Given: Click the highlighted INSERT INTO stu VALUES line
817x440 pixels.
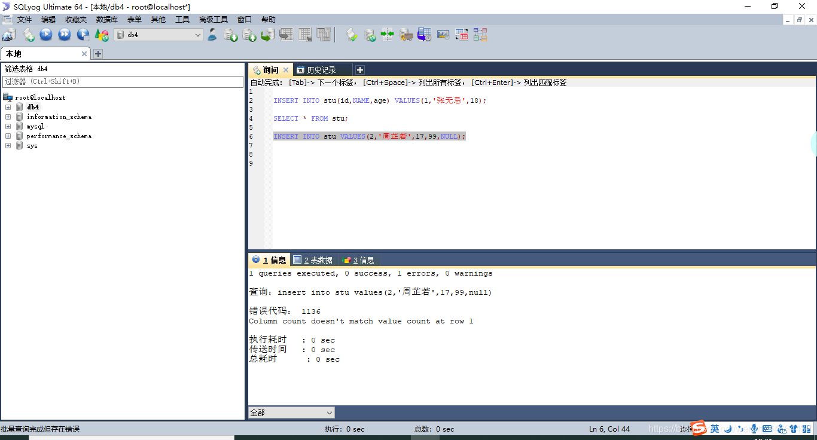Looking at the screenshot, I should (x=369, y=136).
